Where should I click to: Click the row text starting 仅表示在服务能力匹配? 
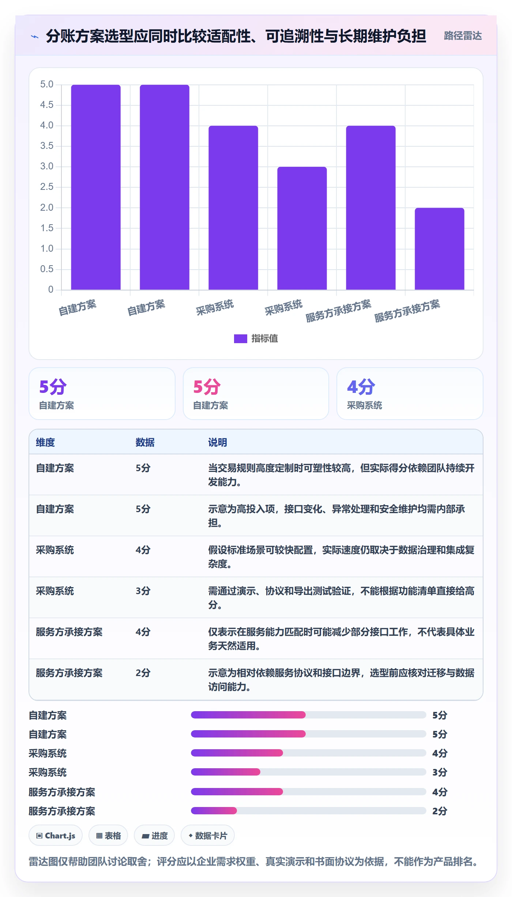[341, 639]
